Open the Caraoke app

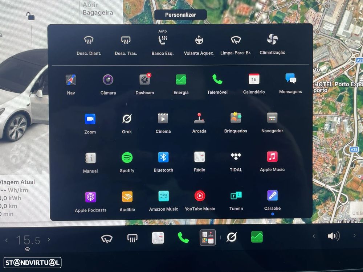coord(273,201)
